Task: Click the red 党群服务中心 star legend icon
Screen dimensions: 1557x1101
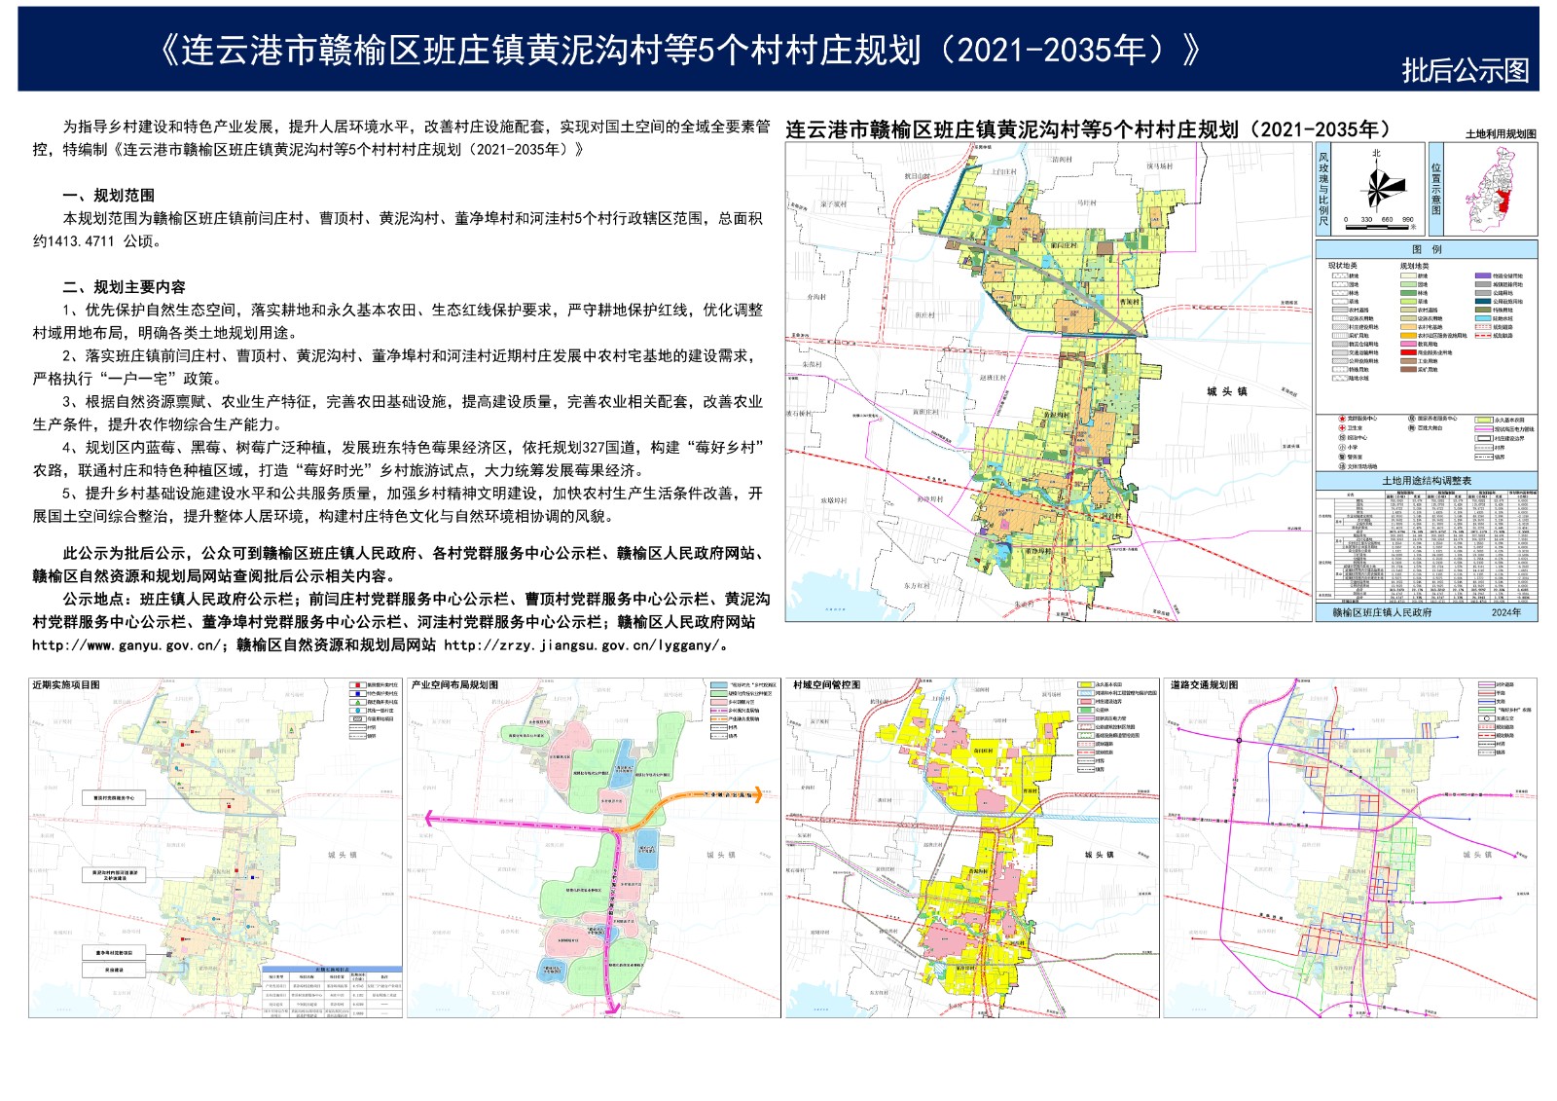Action: (1342, 419)
